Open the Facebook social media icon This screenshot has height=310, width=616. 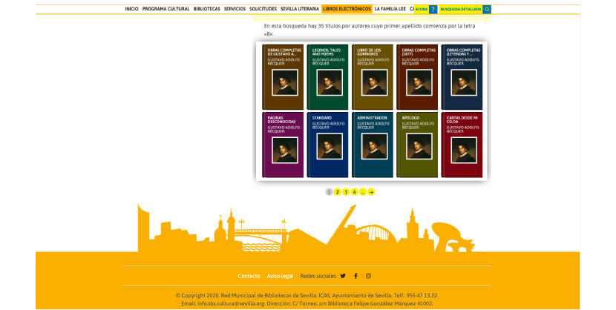pos(355,276)
